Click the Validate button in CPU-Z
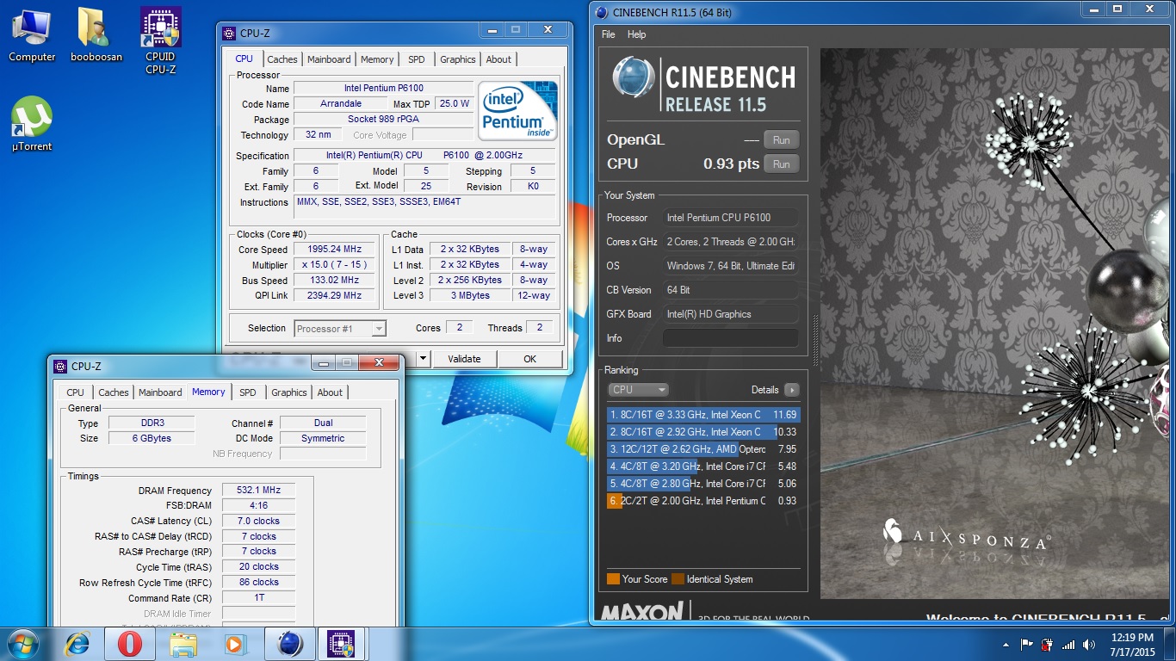The image size is (1176, 661). point(465,359)
